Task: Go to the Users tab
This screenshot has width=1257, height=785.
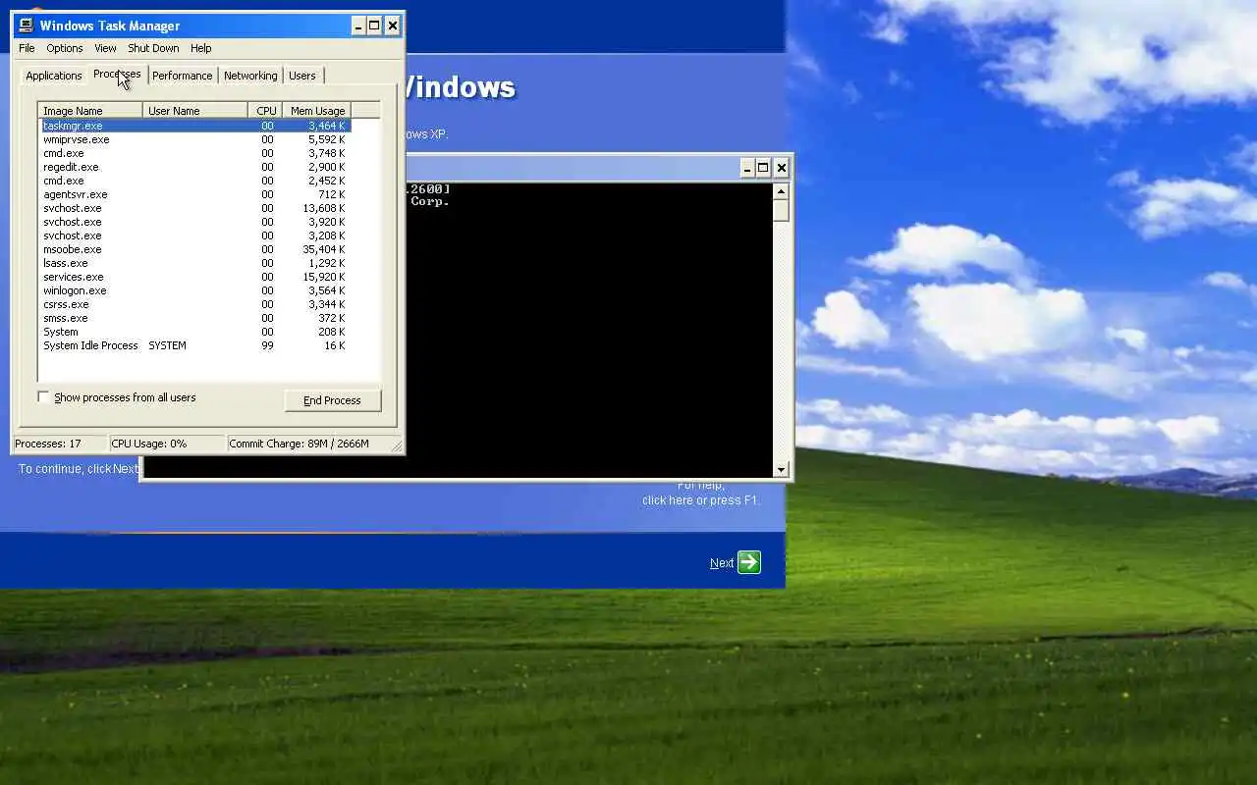Action: coord(302,76)
